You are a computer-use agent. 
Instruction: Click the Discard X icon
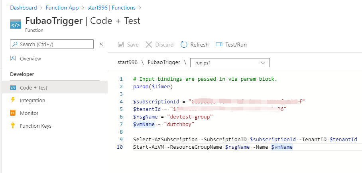click(x=149, y=45)
